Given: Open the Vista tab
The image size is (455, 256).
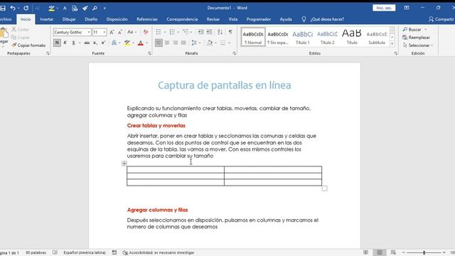Looking at the screenshot, I should click(x=232, y=19).
